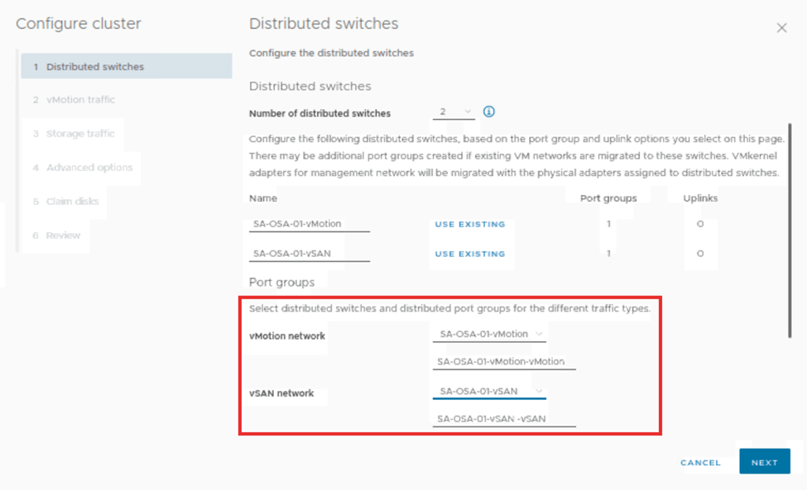Click the info icon beside switch count
This screenshot has width=807, height=490.
488,112
